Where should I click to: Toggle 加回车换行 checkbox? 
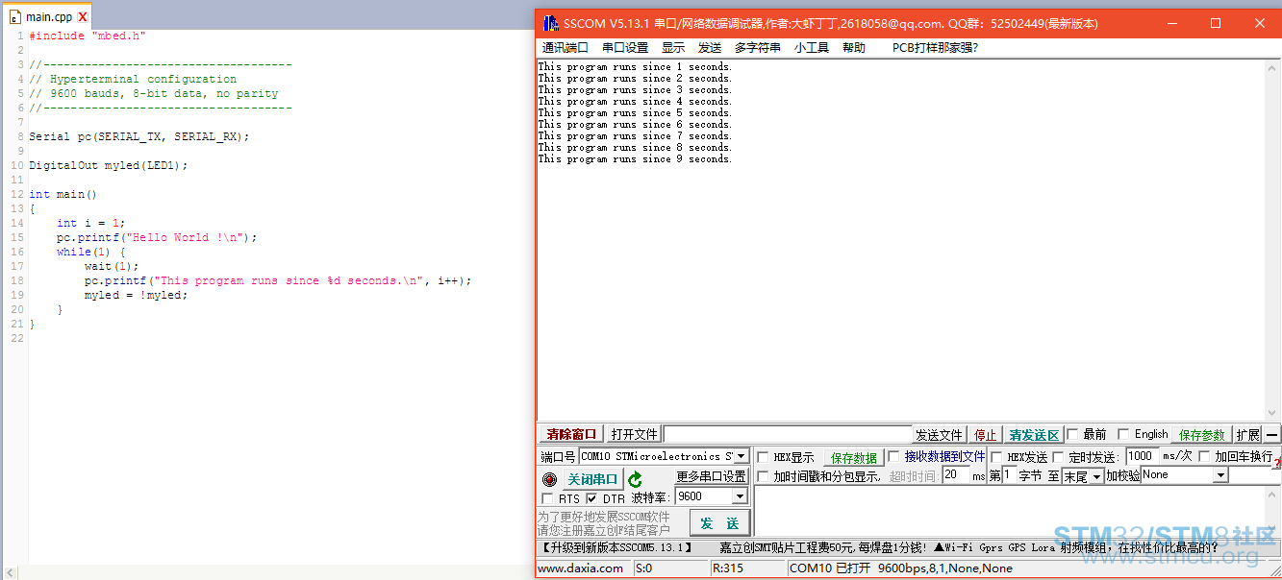pos(1204,456)
